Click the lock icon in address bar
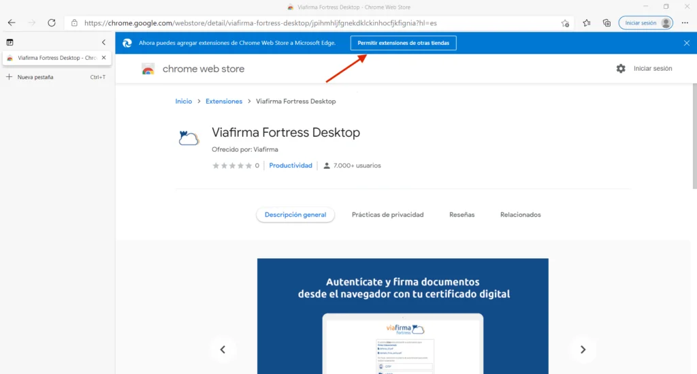 pos(74,22)
